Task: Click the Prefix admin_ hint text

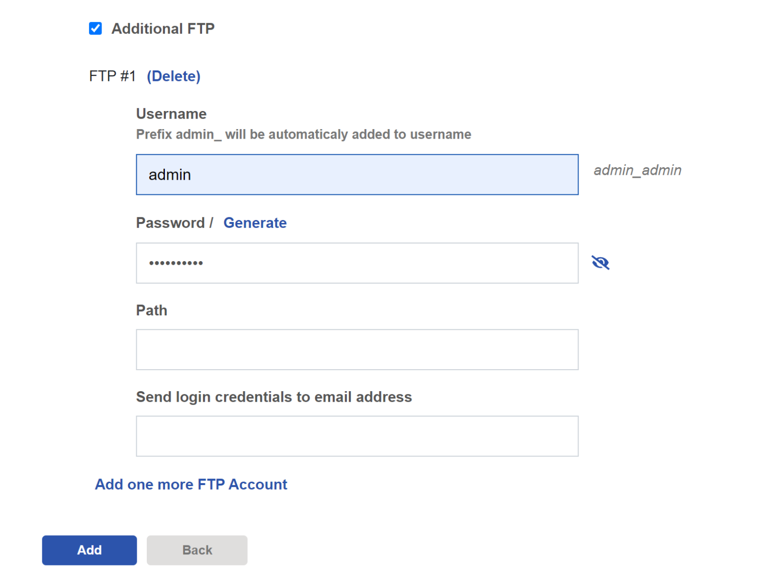Action: point(304,135)
